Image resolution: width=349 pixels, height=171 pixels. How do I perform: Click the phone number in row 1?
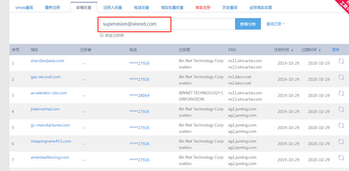[x=139, y=63]
